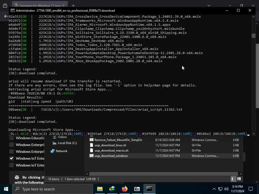This screenshot has width=259, height=194.
Task: Open the command prompt title bar icon menu
Action: [x=12, y=11]
